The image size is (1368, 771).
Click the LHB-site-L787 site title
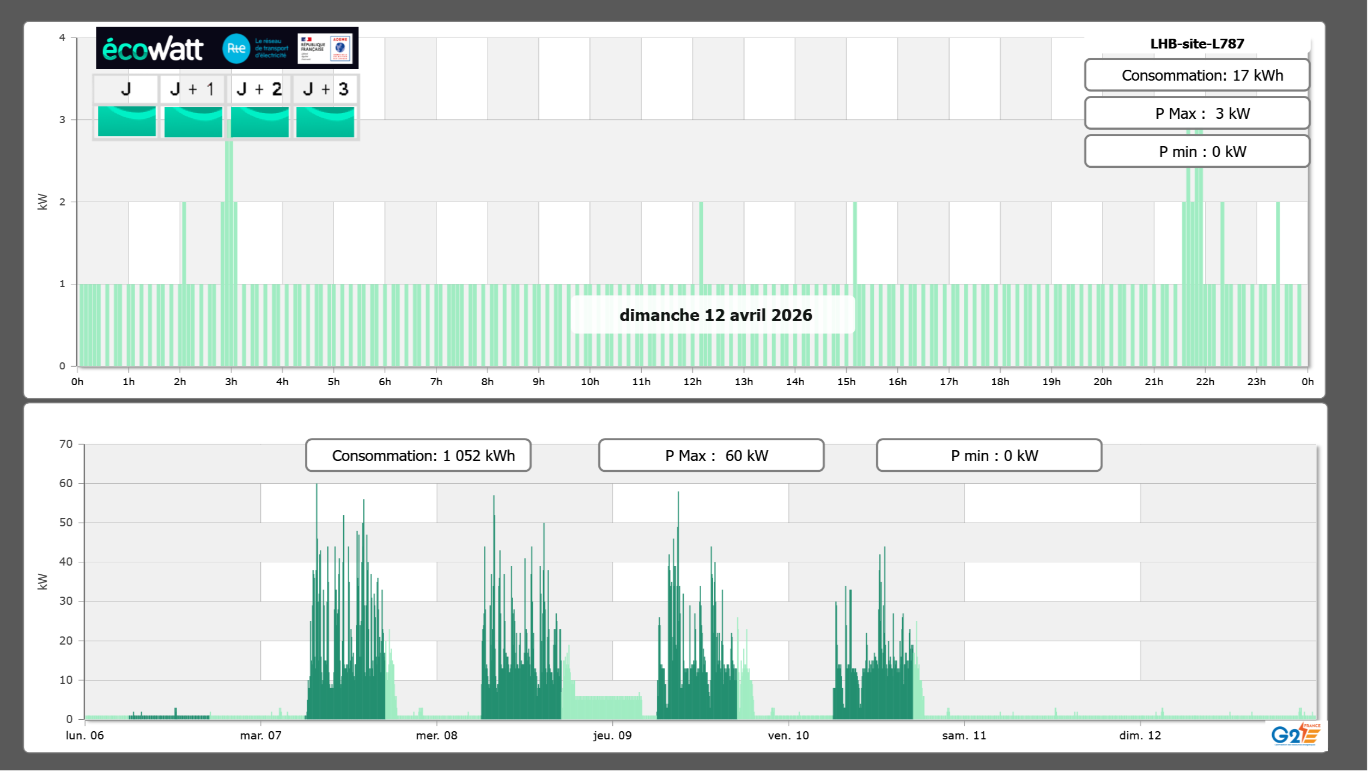1197,44
